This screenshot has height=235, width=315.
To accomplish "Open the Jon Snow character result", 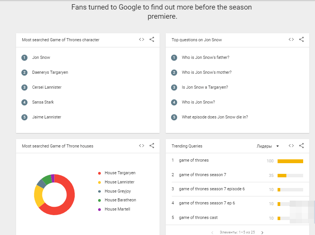I will [x=41, y=58].
